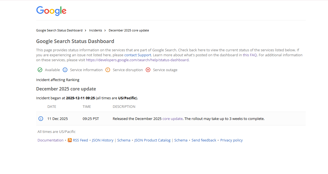The width and height of the screenshot is (328, 174).
Task: Open the contact Support link
Action: point(138,55)
